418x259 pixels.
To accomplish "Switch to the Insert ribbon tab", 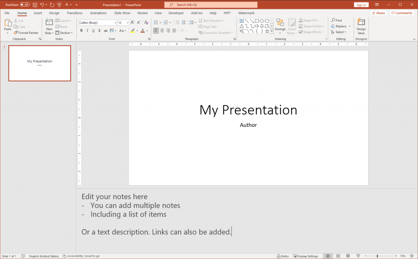I will [x=38, y=13].
